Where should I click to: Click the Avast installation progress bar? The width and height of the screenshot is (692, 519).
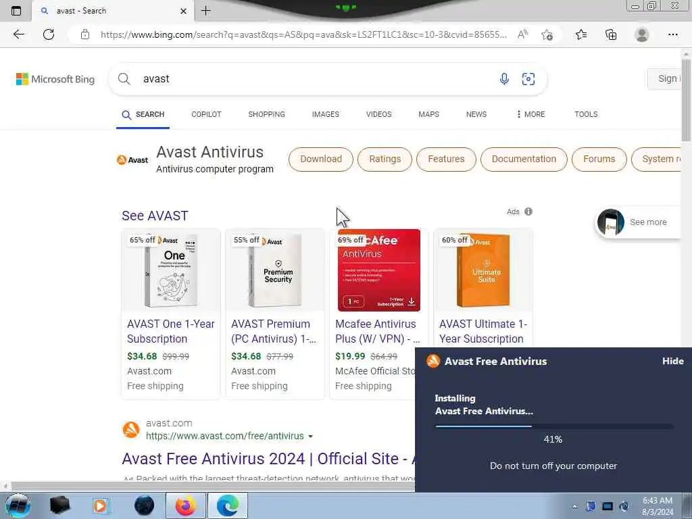554,426
